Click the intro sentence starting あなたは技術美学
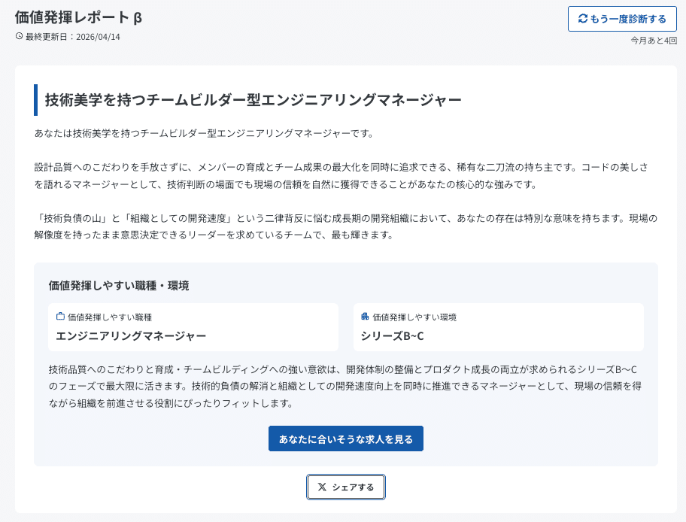Viewport: 686px width, 522px height. (x=204, y=133)
